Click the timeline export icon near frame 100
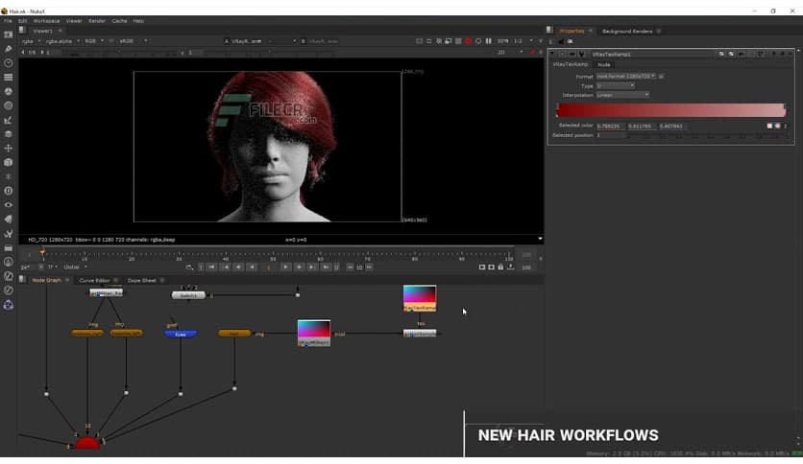The height and width of the screenshot is (464, 803). [511, 267]
